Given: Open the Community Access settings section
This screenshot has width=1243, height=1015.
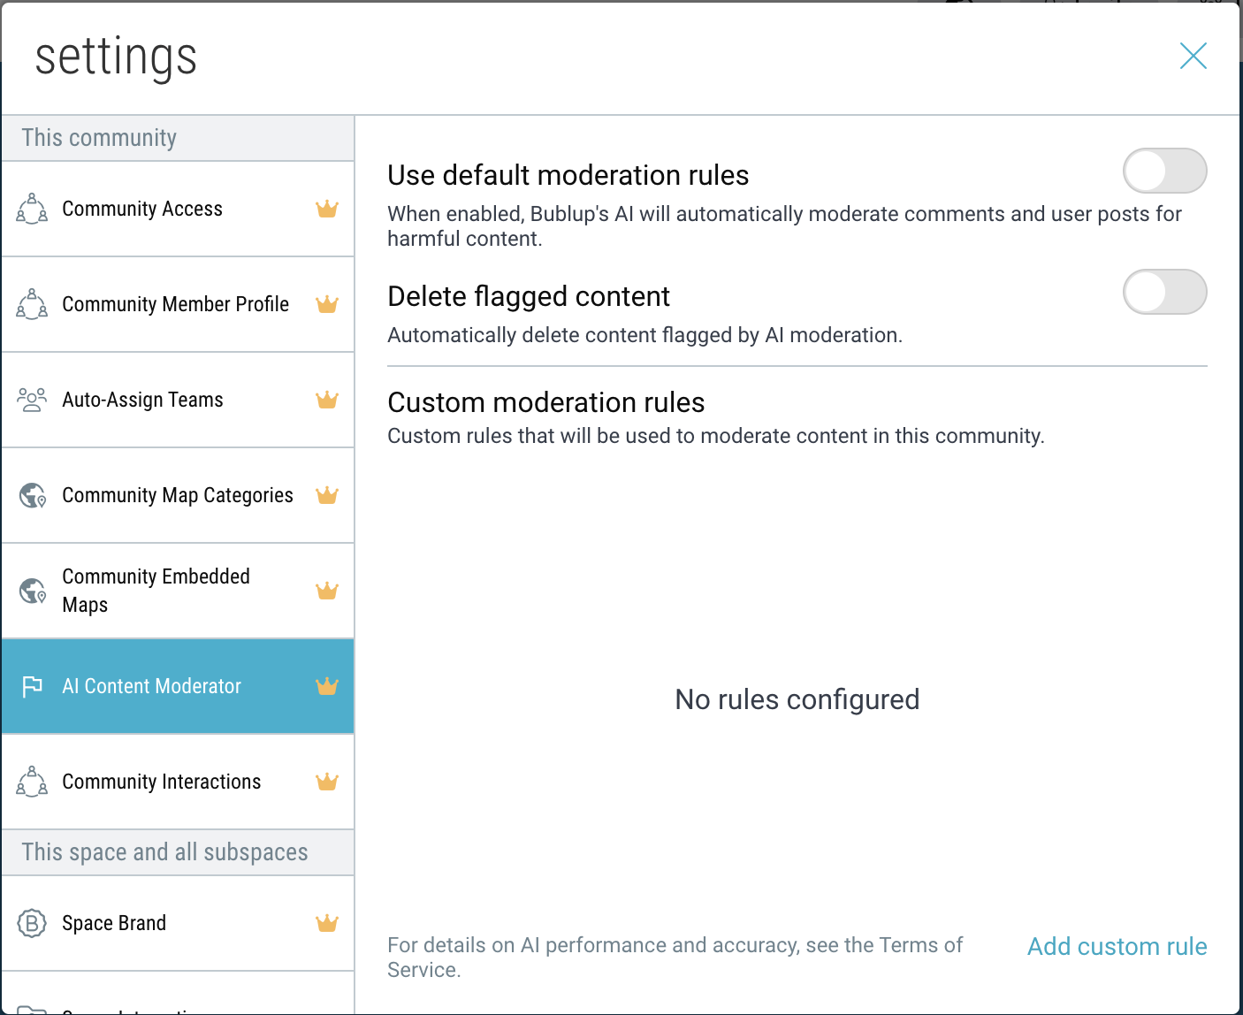Looking at the screenshot, I should pyautogui.click(x=142, y=209).
